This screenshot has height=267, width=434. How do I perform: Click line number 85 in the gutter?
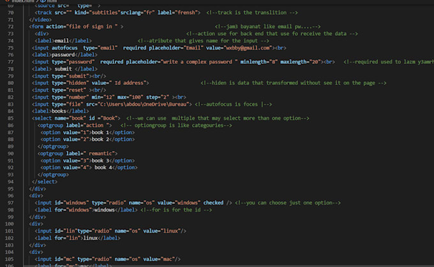point(10,119)
